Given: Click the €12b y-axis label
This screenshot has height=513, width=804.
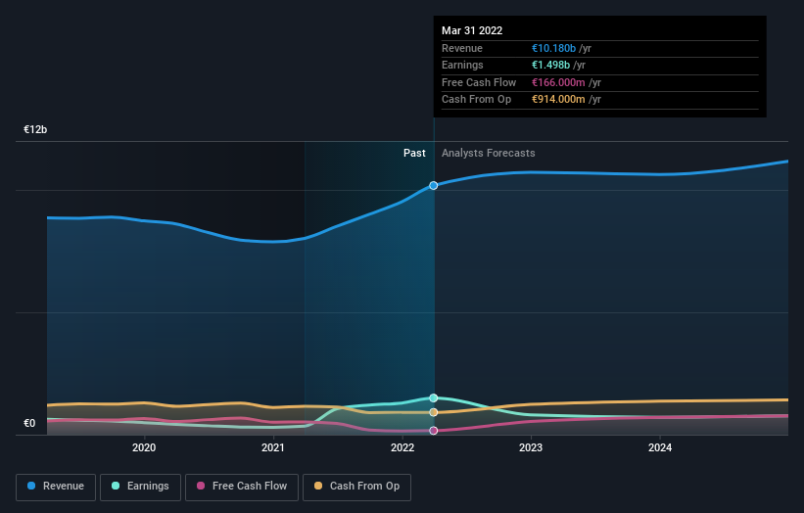Looking at the screenshot, I should coord(35,129).
